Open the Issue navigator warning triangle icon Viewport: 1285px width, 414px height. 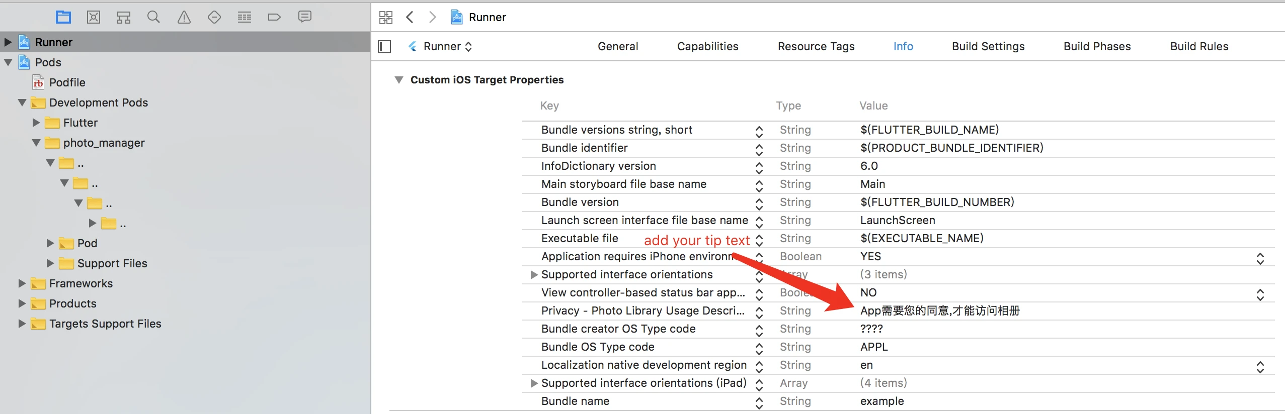184,18
